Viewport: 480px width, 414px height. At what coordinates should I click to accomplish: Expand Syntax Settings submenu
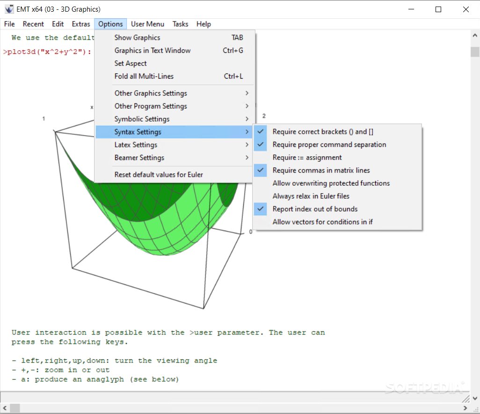click(175, 131)
